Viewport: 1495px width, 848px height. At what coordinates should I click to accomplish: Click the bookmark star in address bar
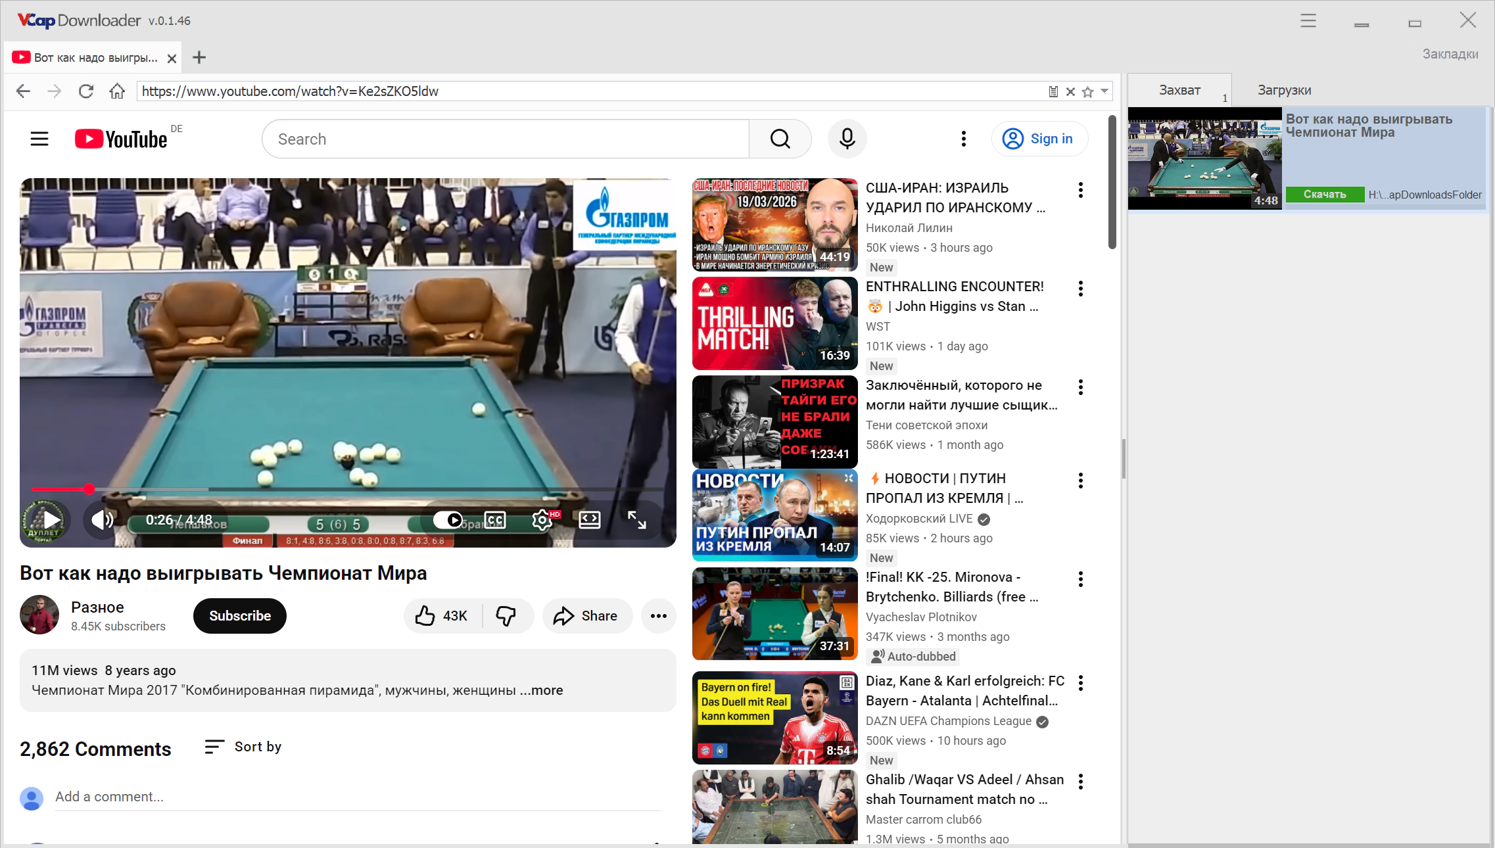coord(1088,91)
